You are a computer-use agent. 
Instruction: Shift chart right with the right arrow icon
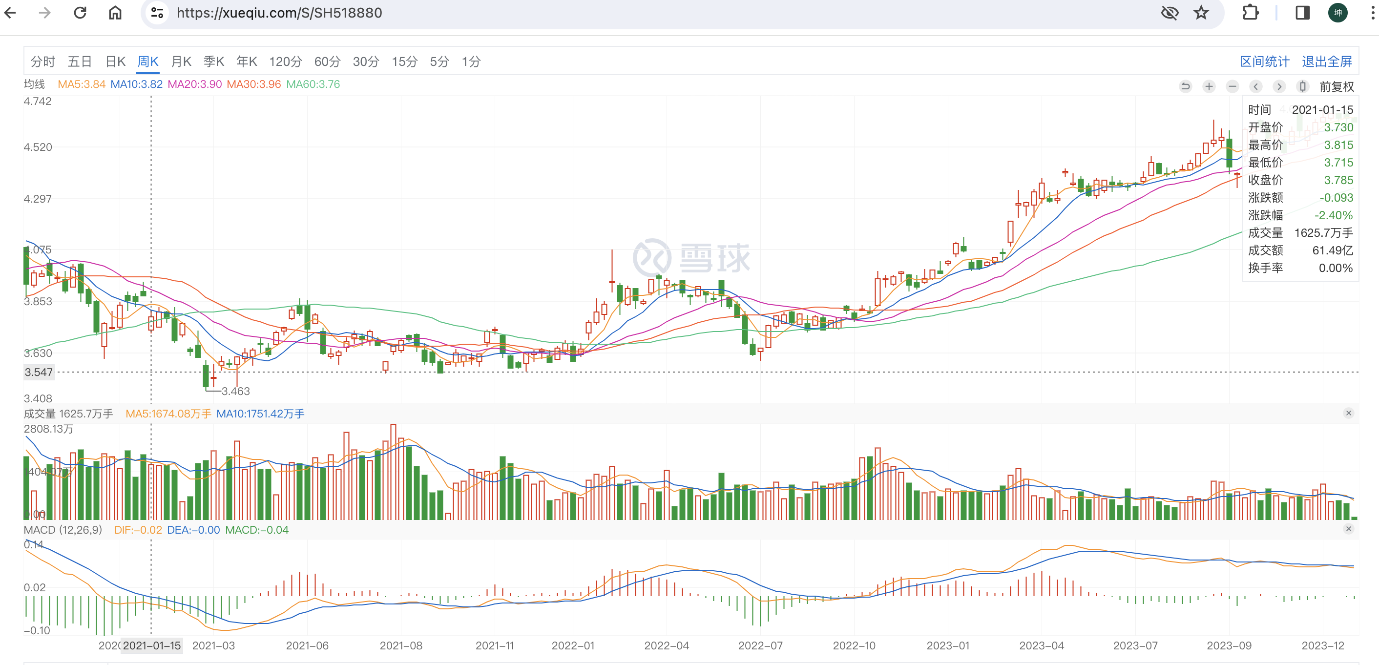click(x=1279, y=86)
